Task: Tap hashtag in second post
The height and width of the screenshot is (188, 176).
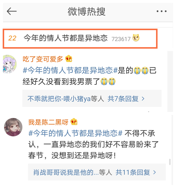Action: tap(76, 133)
